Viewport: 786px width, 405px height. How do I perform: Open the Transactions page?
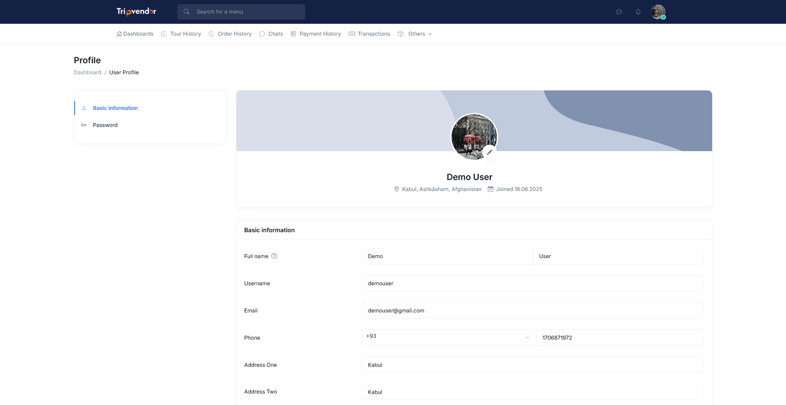pyautogui.click(x=374, y=34)
